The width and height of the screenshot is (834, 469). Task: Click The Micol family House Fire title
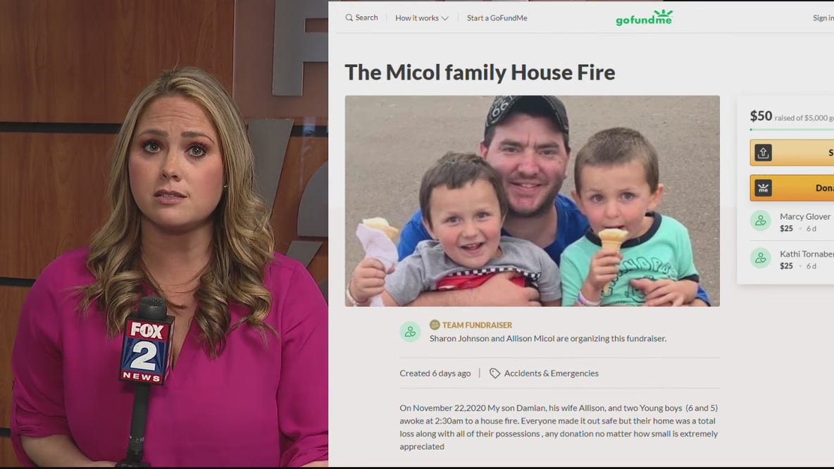[480, 73]
